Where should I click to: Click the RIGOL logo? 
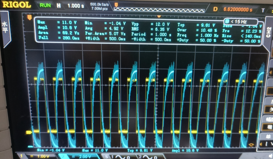coord(17,4)
